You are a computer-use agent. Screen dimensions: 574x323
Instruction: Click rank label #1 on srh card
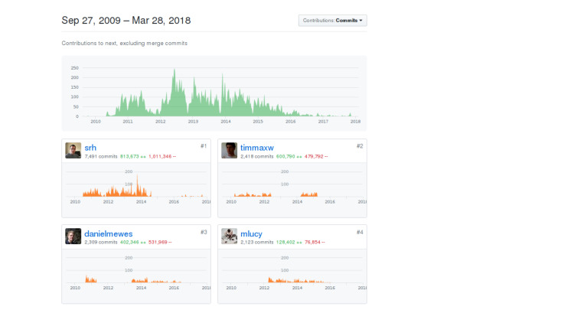(204, 146)
